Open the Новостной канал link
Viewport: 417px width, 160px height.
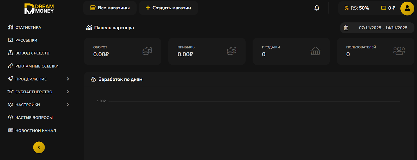[x=35, y=131]
